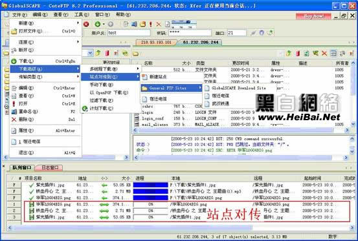This screenshot has height=241, width=358.
Task: Expand the 新建 submenu in File menu
Action: point(45,23)
